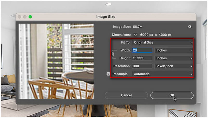Open the Fit To Original Size dropdown
The height and width of the screenshot is (118, 208).
(x=163, y=42)
